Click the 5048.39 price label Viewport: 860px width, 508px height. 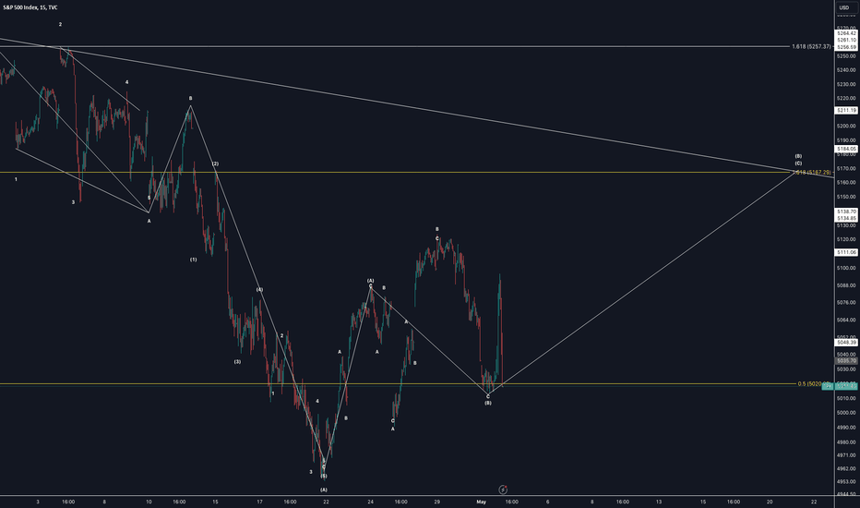click(846, 342)
